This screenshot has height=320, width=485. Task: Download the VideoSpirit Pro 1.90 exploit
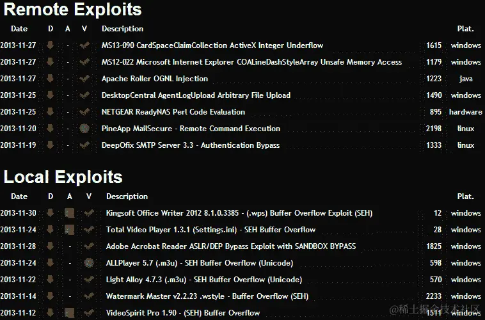coord(50,313)
